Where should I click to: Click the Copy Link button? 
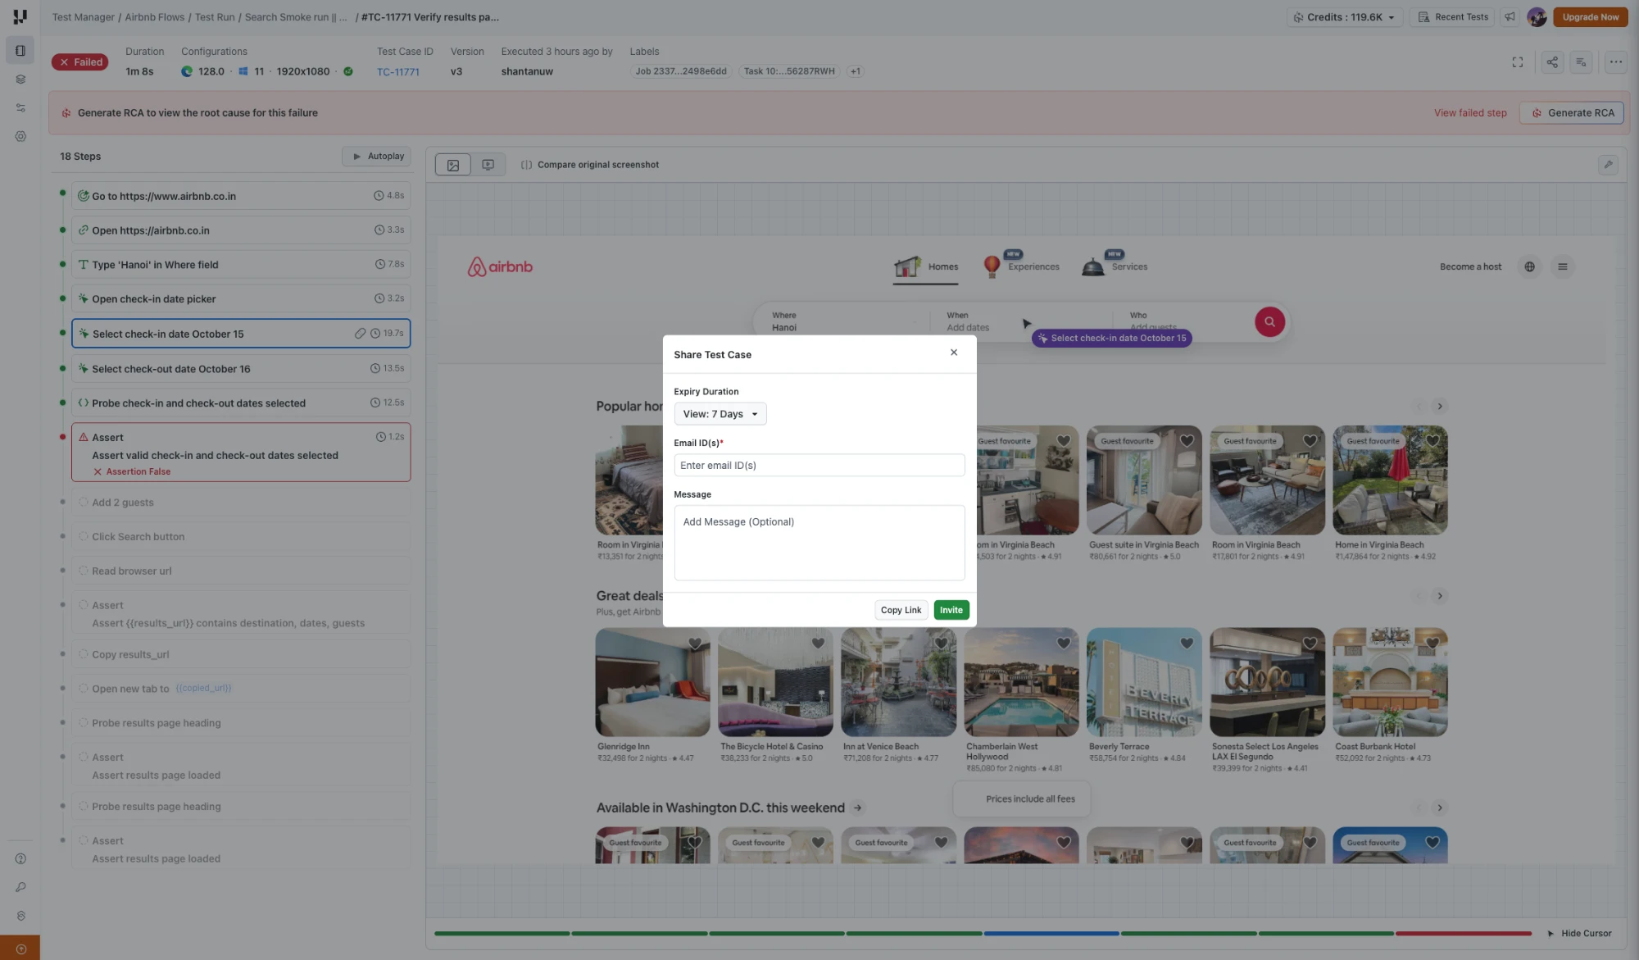pos(901,610)
